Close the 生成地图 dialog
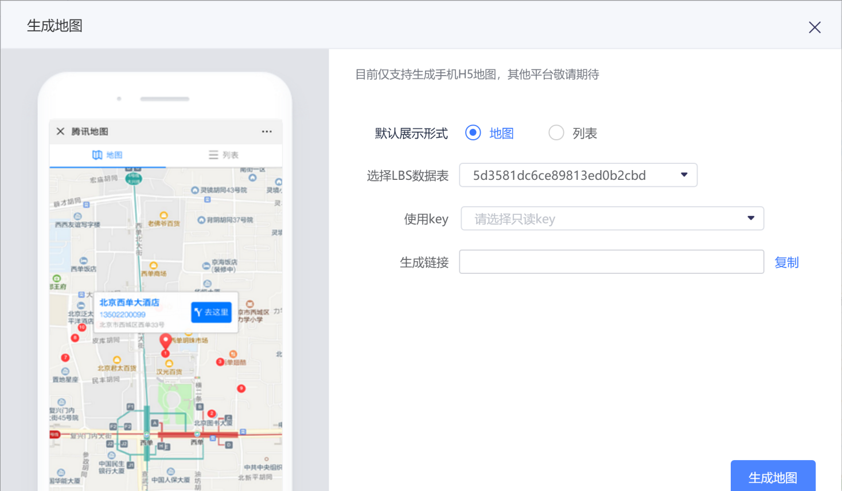842x491 pixels. [814, 28]
